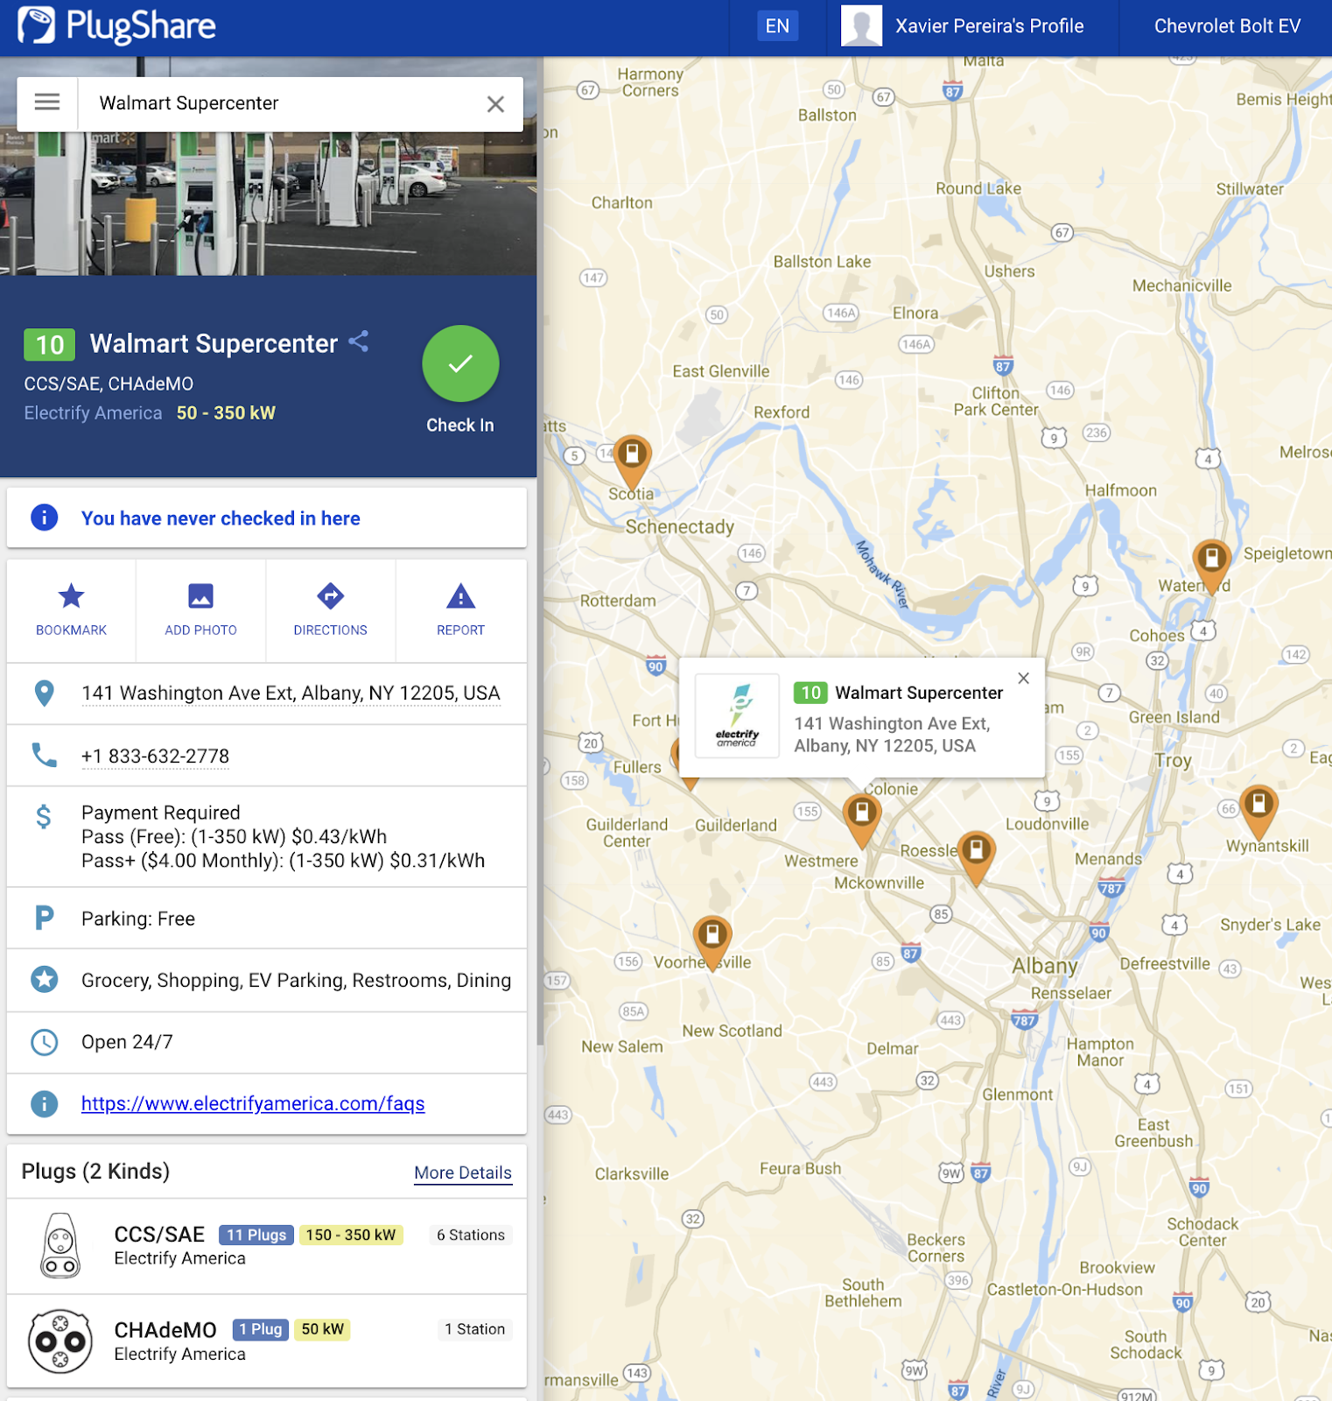
Task: Click the CHAdeMO plug icon
Action: [x=60, y=1341]
